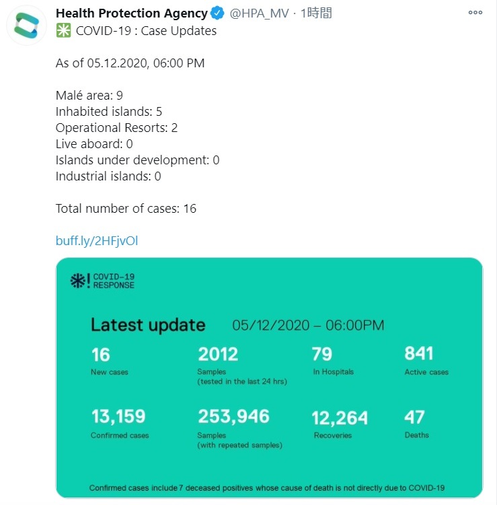
Task: Click the Total number of cases line
Action: pyautogui.click(x=126, y=208)
